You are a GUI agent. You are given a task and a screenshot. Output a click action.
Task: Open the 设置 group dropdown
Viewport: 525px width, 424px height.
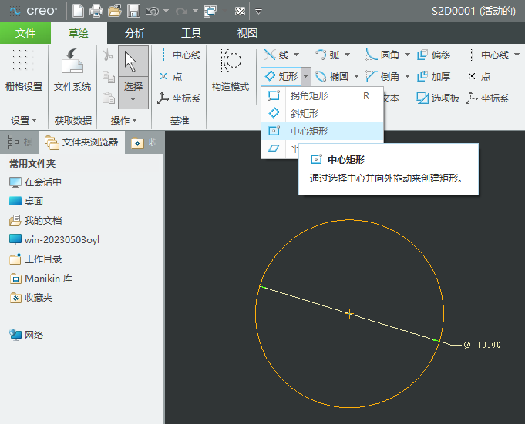[x=24, y=120]
